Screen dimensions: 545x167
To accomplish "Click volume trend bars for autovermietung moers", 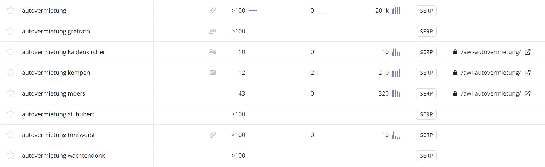I will tap(396, 93).
